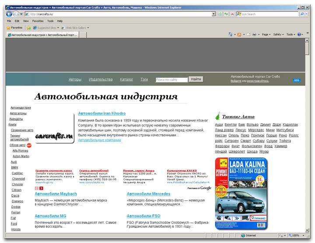Click the red next-ad arrow icon

(42, 188)
